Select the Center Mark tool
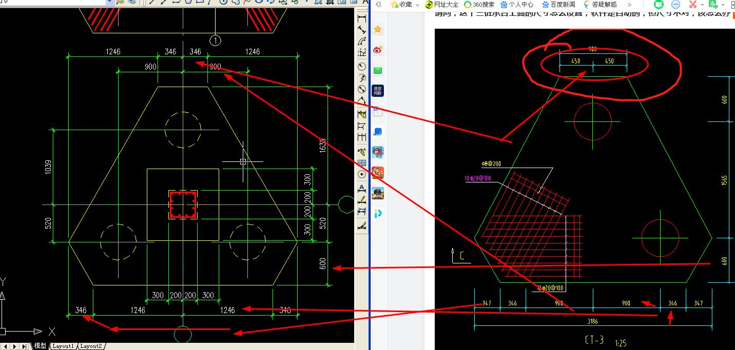This screenshot has width=735, height=350. pos(362,174)
